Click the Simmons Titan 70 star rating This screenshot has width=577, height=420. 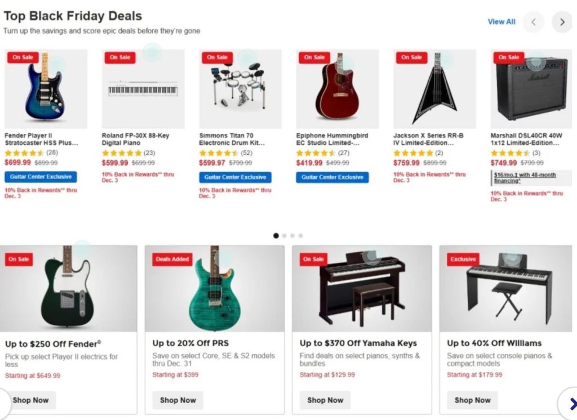[x=219, y=153]
